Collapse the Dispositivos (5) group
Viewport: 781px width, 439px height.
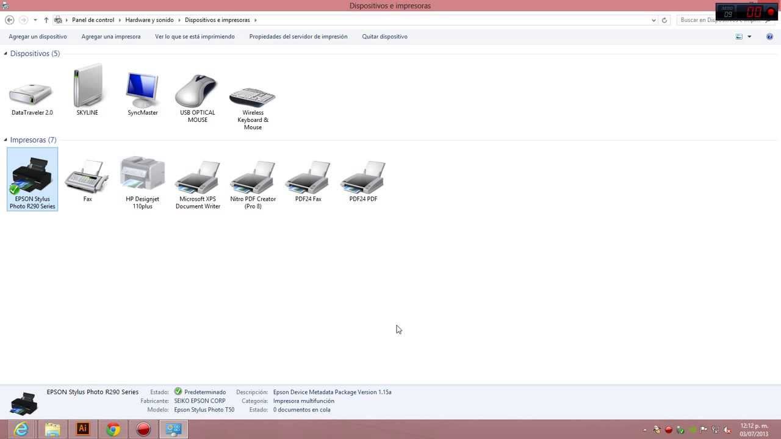[5, 54]
